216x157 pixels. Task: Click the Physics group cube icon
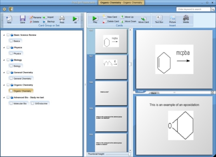point(12,48)
